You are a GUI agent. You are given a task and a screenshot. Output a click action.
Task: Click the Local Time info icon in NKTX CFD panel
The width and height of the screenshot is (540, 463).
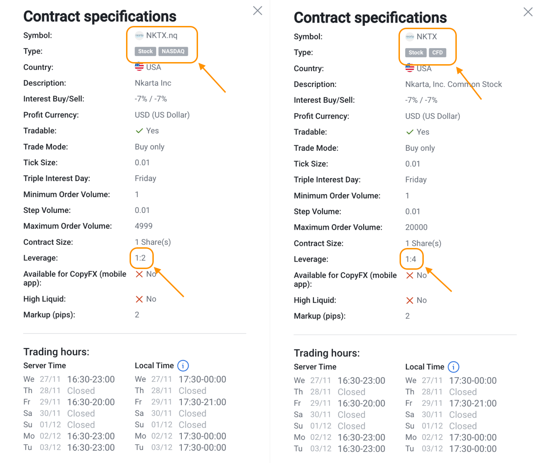pos(453,367)
